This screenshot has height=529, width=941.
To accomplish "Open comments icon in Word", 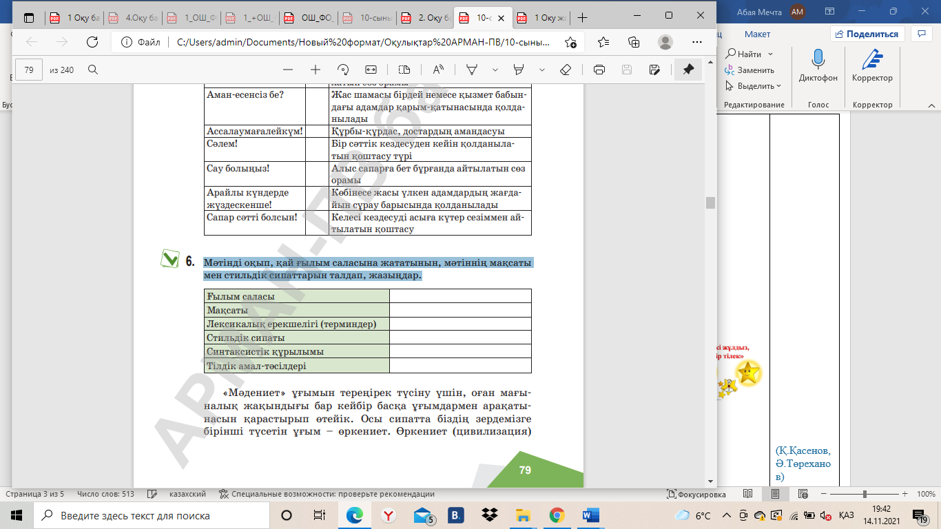I will 921,34.
